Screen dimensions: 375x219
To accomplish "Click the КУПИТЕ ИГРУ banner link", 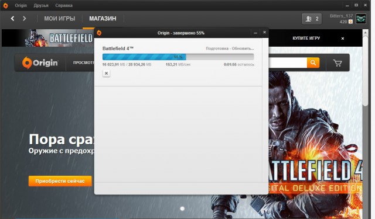I will point(306,38).
